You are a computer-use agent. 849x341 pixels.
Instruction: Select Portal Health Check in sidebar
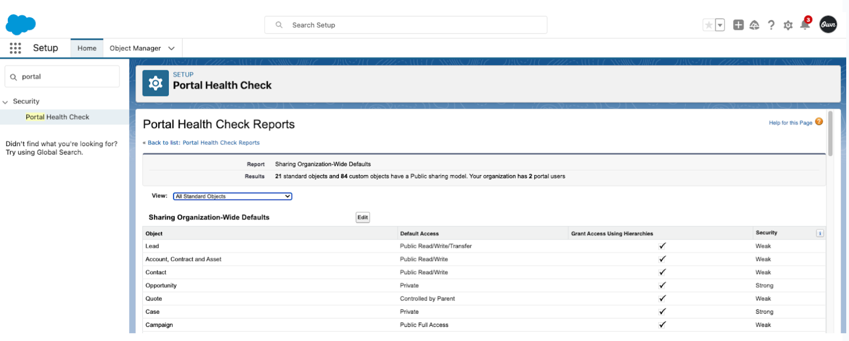pos(58,117)
